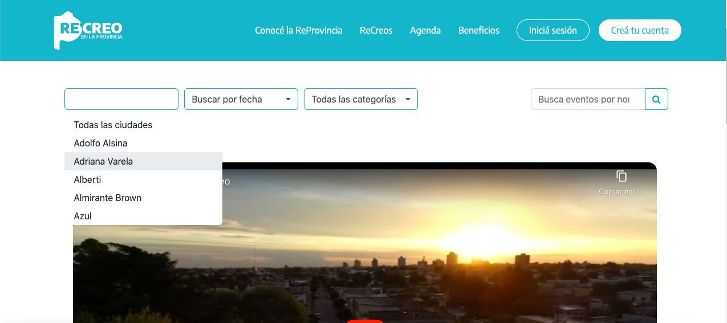Click the Iniciá sesión button
Image resolution: width=727 pixels, height=323 pixels.
pos(553,31)
